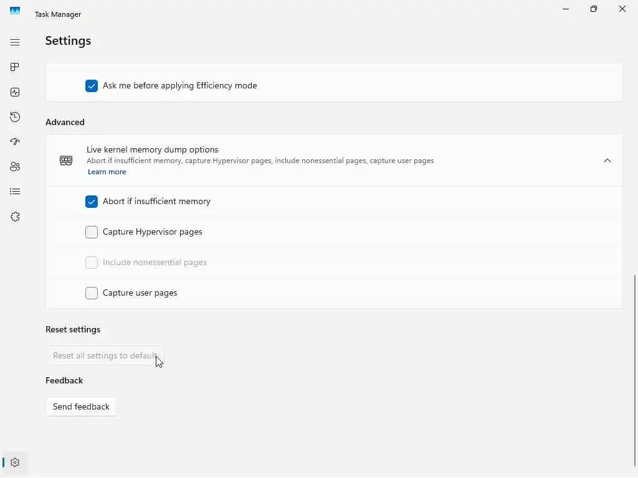Uncheck Abort if insufficient memory
This screenshot has height=478, width=638.
coord(92,202)
